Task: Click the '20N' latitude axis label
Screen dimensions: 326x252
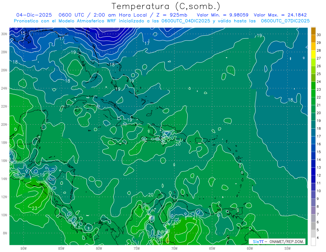Action: [x=5, y=125]
